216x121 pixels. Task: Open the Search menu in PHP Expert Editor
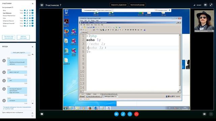[x=88, y=25]
